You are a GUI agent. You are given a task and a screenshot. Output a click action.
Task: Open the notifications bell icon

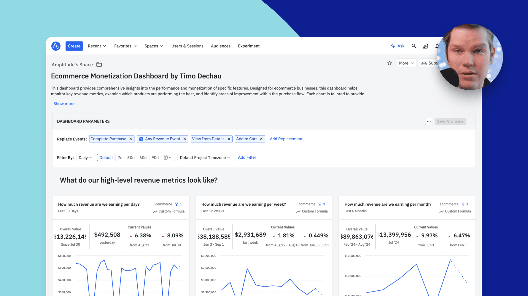coord(437,46)
